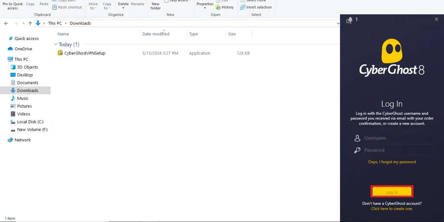The height and width of the screenshot is (222, 444).
Task: Click the History icon in the ribbon
Action: coord(218,7)
